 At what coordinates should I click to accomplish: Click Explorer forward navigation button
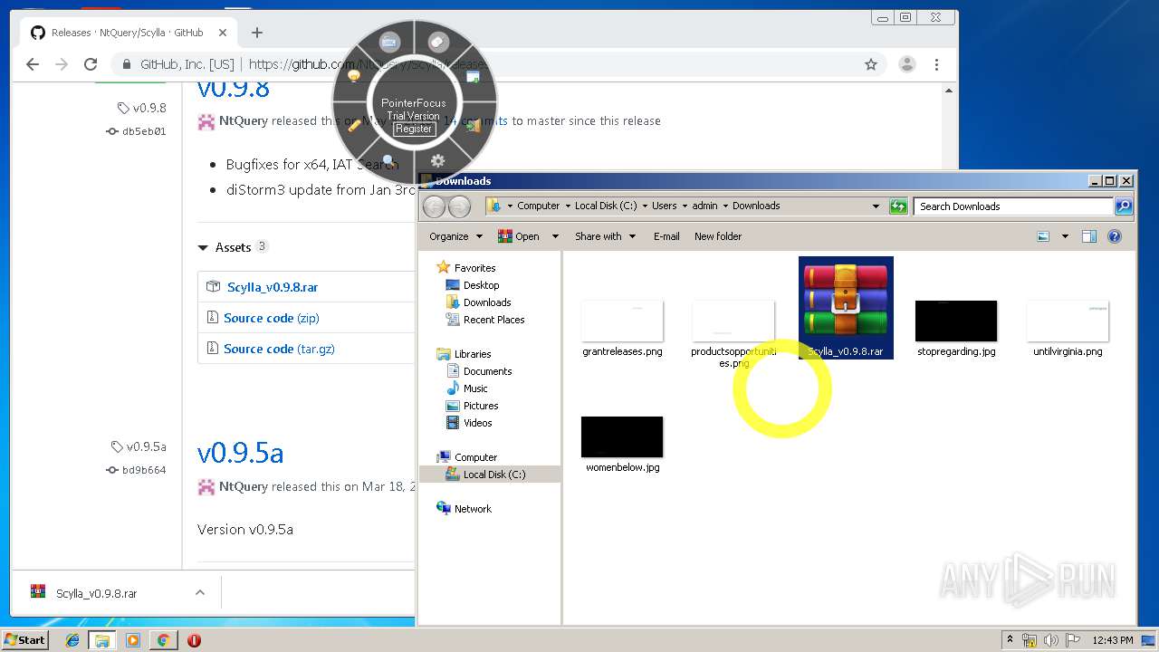(459, 206)
